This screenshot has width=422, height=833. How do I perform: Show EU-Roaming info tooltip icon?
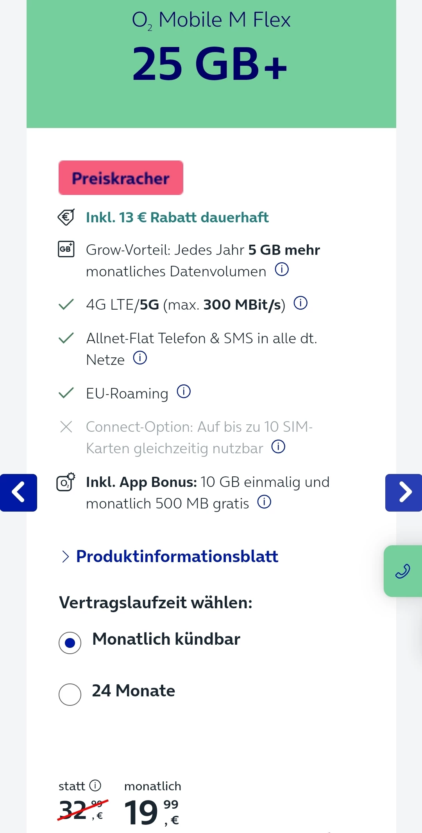pos(184,391)
